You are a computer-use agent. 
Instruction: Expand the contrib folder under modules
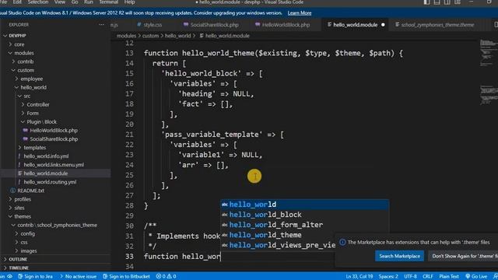pyautogui.click(x=55, y=61)
